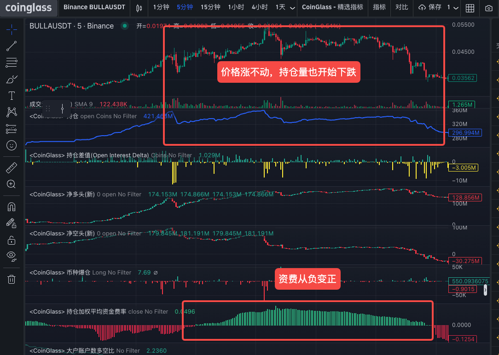Click the volume indicator drag handle

click(48, 109)
